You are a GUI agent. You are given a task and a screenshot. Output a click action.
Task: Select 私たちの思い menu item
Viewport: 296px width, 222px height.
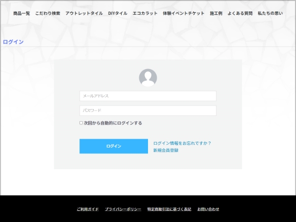tap(270, 13)
